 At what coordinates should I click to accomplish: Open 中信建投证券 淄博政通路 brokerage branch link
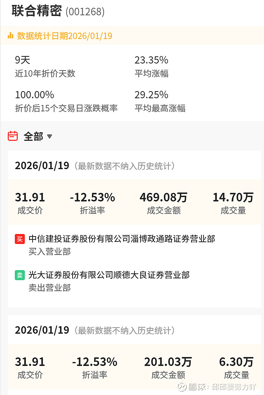122,239
